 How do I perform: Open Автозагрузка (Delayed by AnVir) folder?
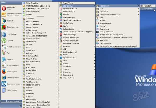tap(40, 102)
